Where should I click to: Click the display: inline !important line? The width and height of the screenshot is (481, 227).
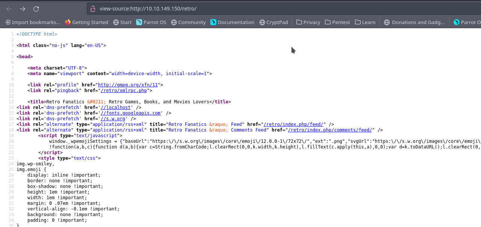(64, 175)
